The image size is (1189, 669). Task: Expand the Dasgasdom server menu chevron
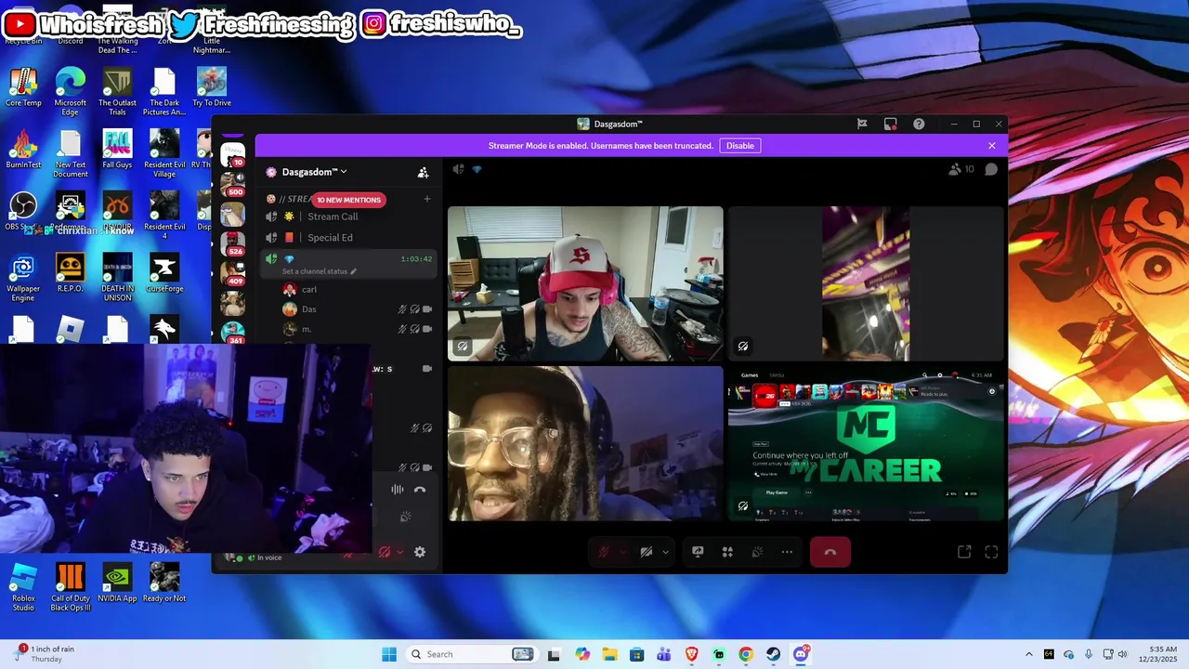344,172
